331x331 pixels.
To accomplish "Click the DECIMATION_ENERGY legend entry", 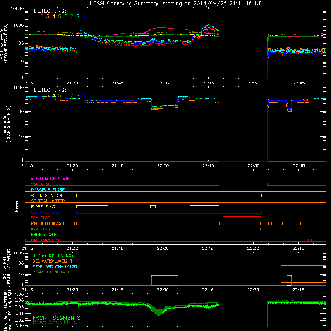I will pyautogui.click(x=53, y=256).
